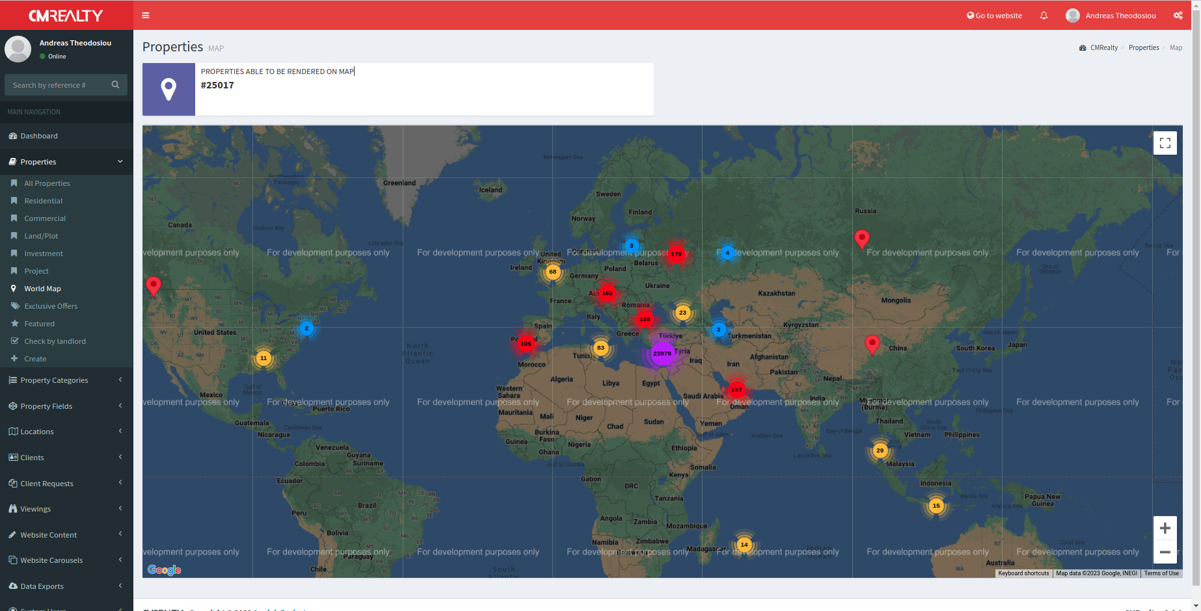Click the red 158 cluster marker
The height and width of the screenshot is (611, 1201).
(x=645, y=319)
